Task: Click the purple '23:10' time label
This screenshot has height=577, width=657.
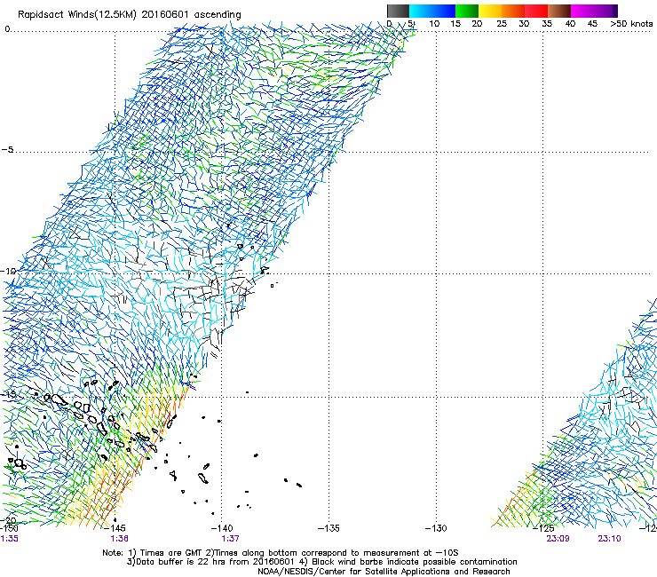Action: point(610,539)
